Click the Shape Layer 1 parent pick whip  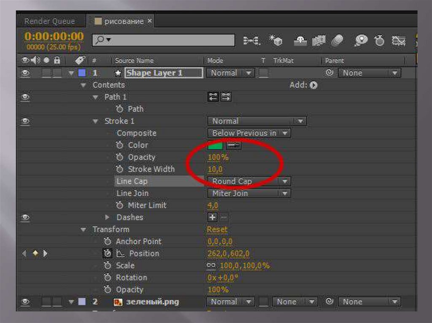pyautogui.click(x=329, y=72)
